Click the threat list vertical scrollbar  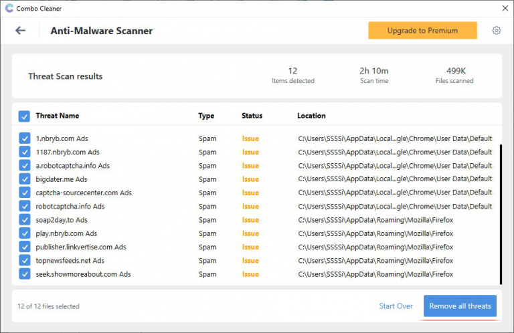pyautogui.click(x=500, y=214)
